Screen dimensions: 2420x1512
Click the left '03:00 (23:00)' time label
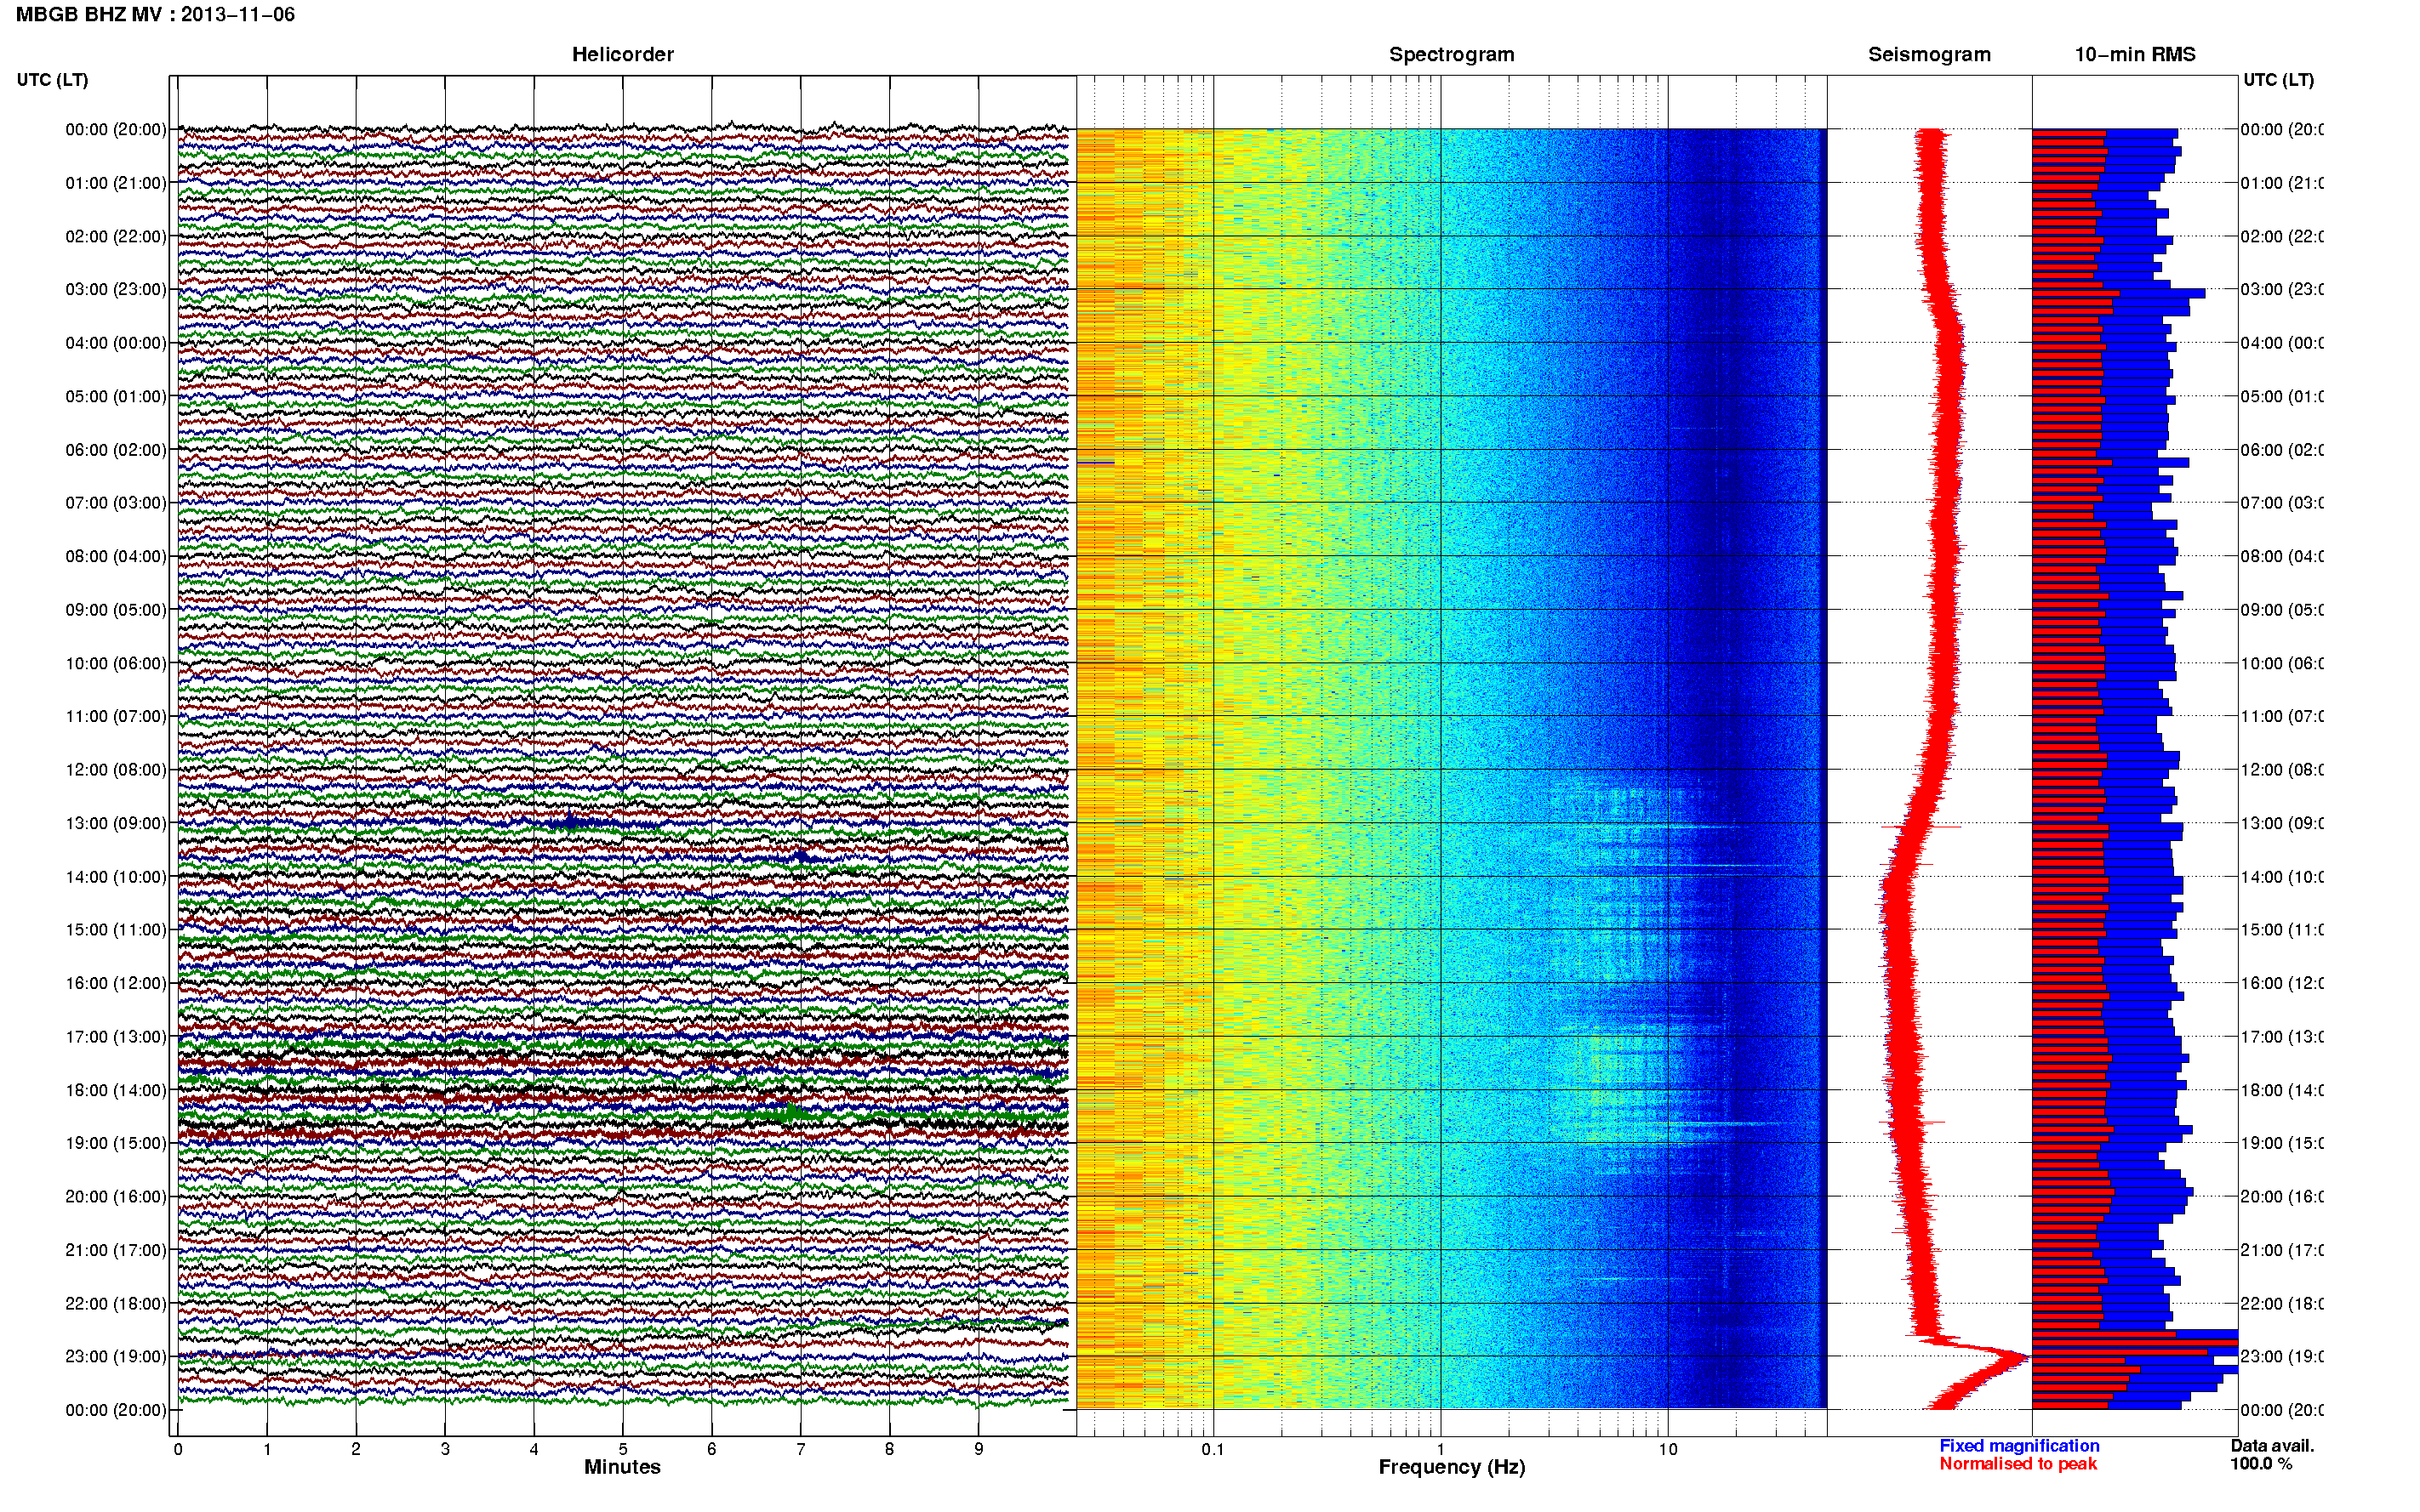click(x=116, y=289)
